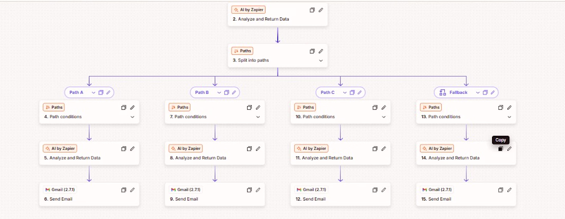Open step 8 Analyze and Return Data
This screenshot has width=565, height=219.
205,158
